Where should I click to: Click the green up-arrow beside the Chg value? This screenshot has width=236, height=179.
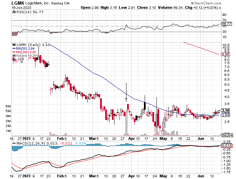coord(220,8)
